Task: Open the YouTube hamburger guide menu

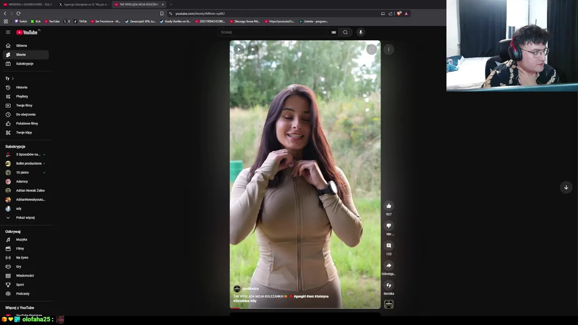Action: [8, 32]
